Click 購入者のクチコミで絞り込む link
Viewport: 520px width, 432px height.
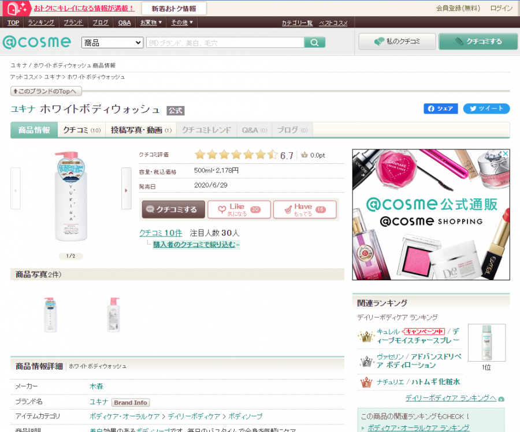[196, 245]
